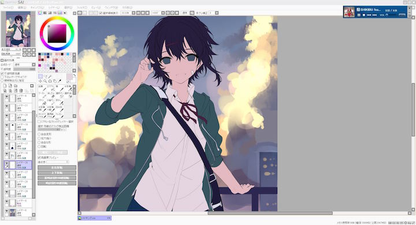Pick the Eyedropper tool icon
Image resolution: width=416 pixels, height=225 pixels.
[x=60, y=81]
